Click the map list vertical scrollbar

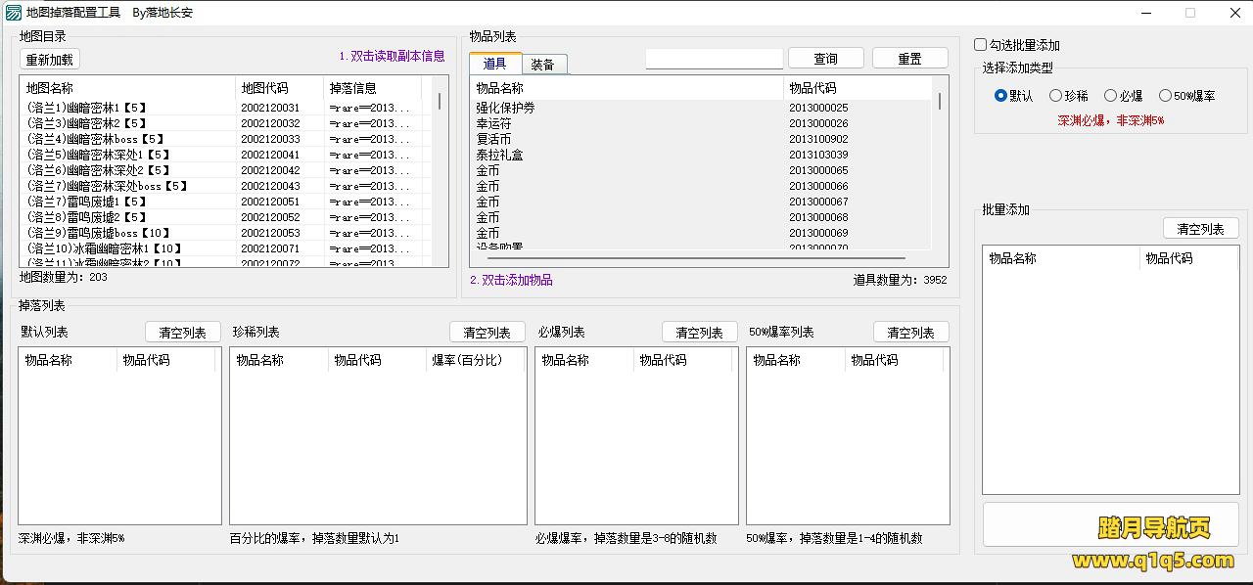tap(440, 101)
